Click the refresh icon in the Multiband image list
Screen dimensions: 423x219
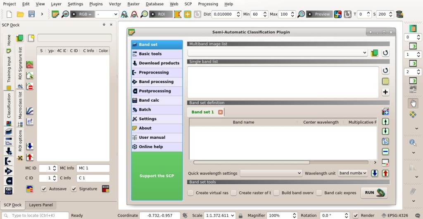pos(385,53)
